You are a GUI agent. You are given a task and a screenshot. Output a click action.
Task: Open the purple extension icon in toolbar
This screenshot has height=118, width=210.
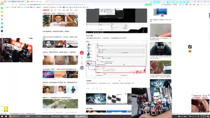[187, 4]
